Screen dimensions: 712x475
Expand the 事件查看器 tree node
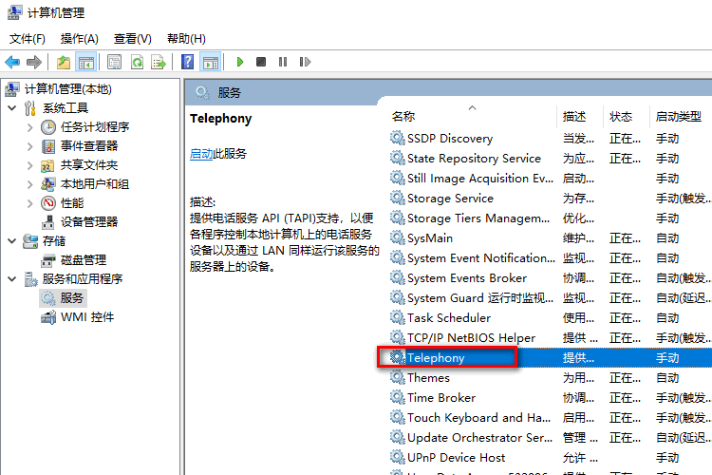(x=30, y=146)
